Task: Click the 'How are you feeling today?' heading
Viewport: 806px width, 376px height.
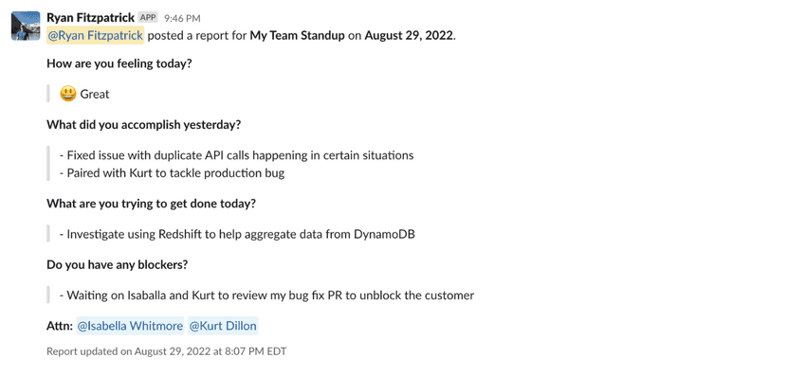Action: 119,64
